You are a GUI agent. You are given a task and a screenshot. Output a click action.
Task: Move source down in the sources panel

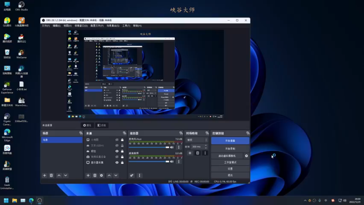pyautogui.click(x=116, y=175)
